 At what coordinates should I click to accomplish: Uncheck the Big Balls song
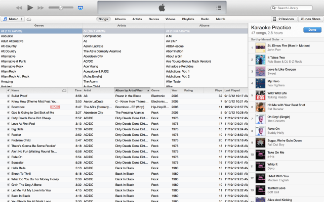[8, 129]
